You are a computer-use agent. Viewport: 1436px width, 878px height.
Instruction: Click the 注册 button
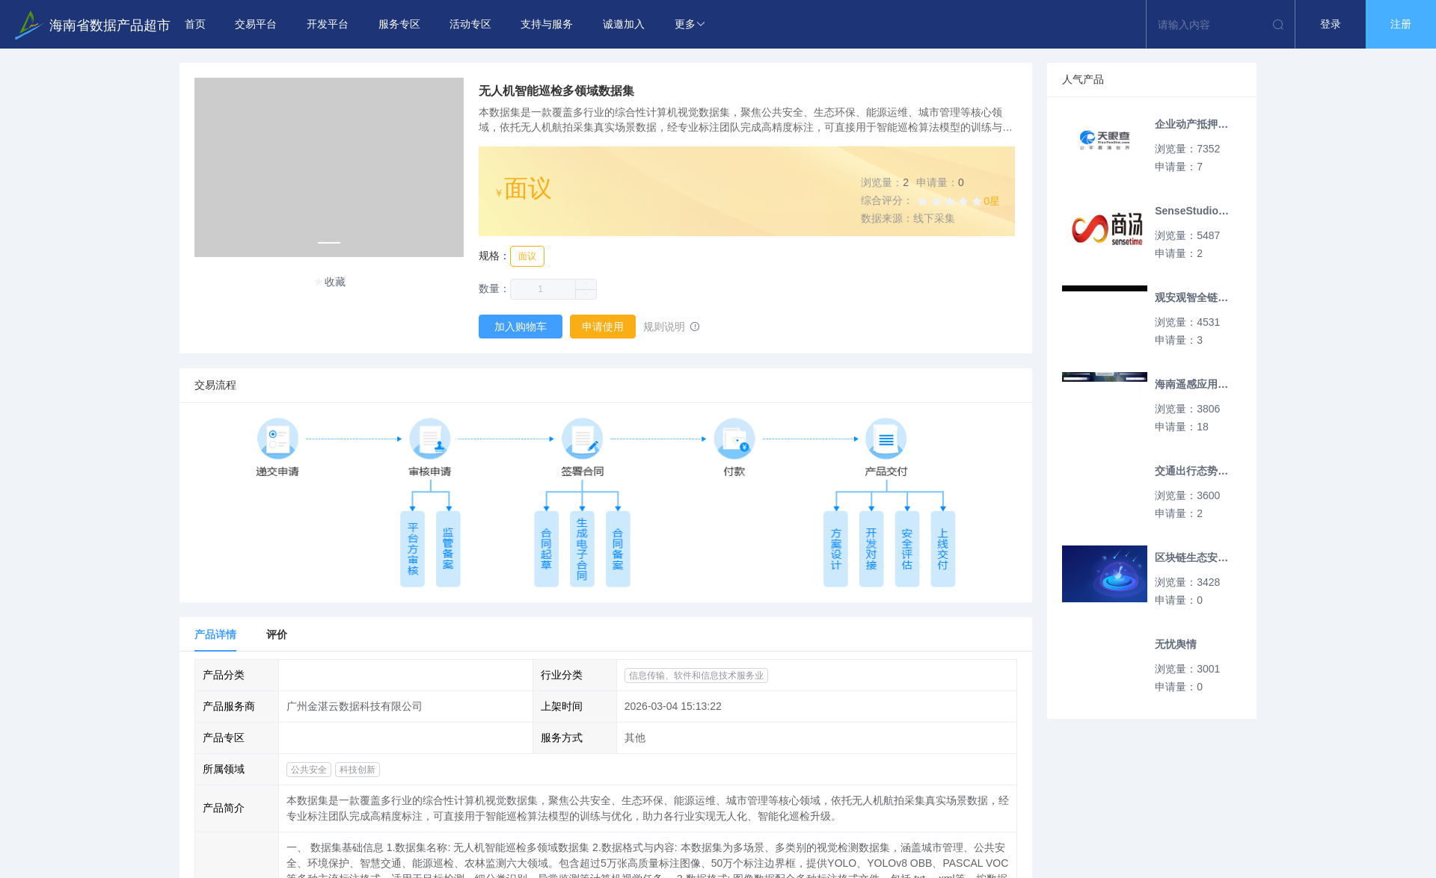(1401, 25)
